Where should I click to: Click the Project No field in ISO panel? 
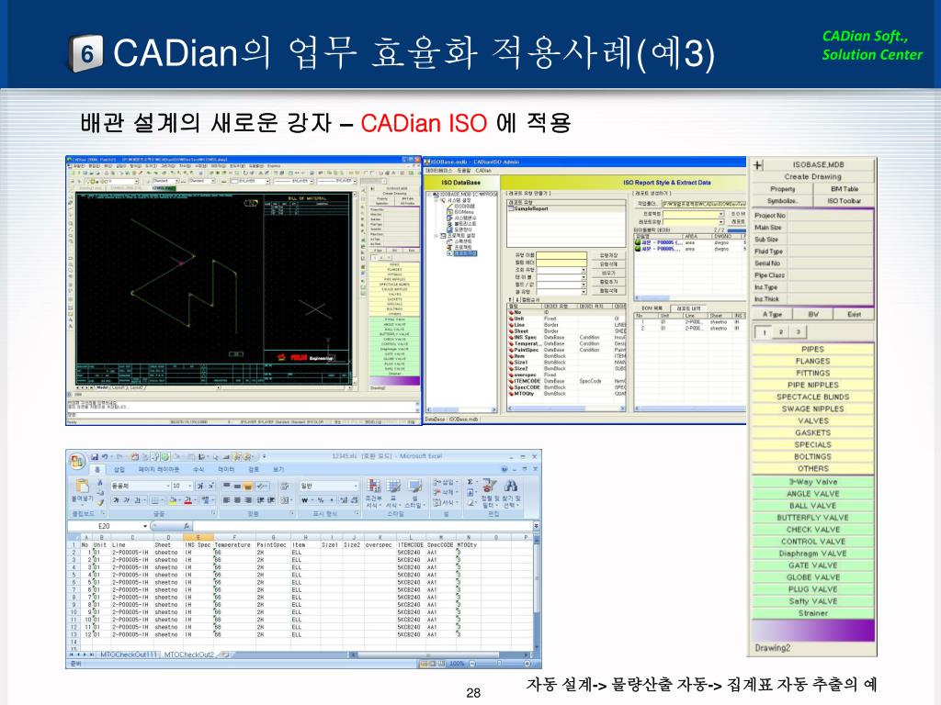point(830,215)
